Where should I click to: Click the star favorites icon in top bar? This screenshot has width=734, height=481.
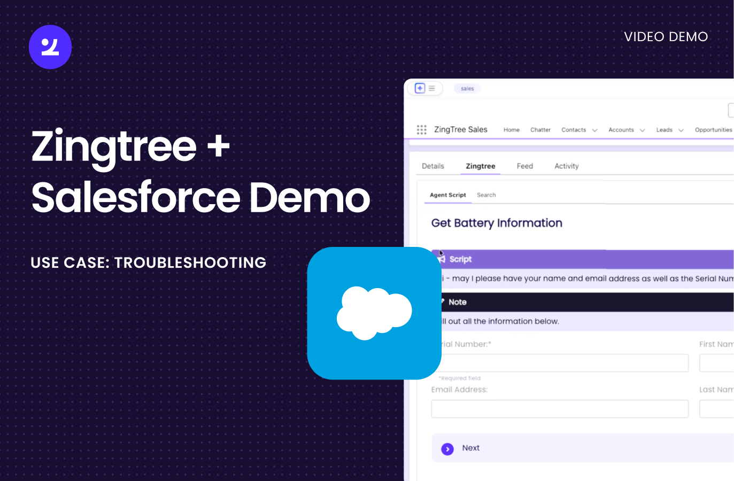[420, 88]
